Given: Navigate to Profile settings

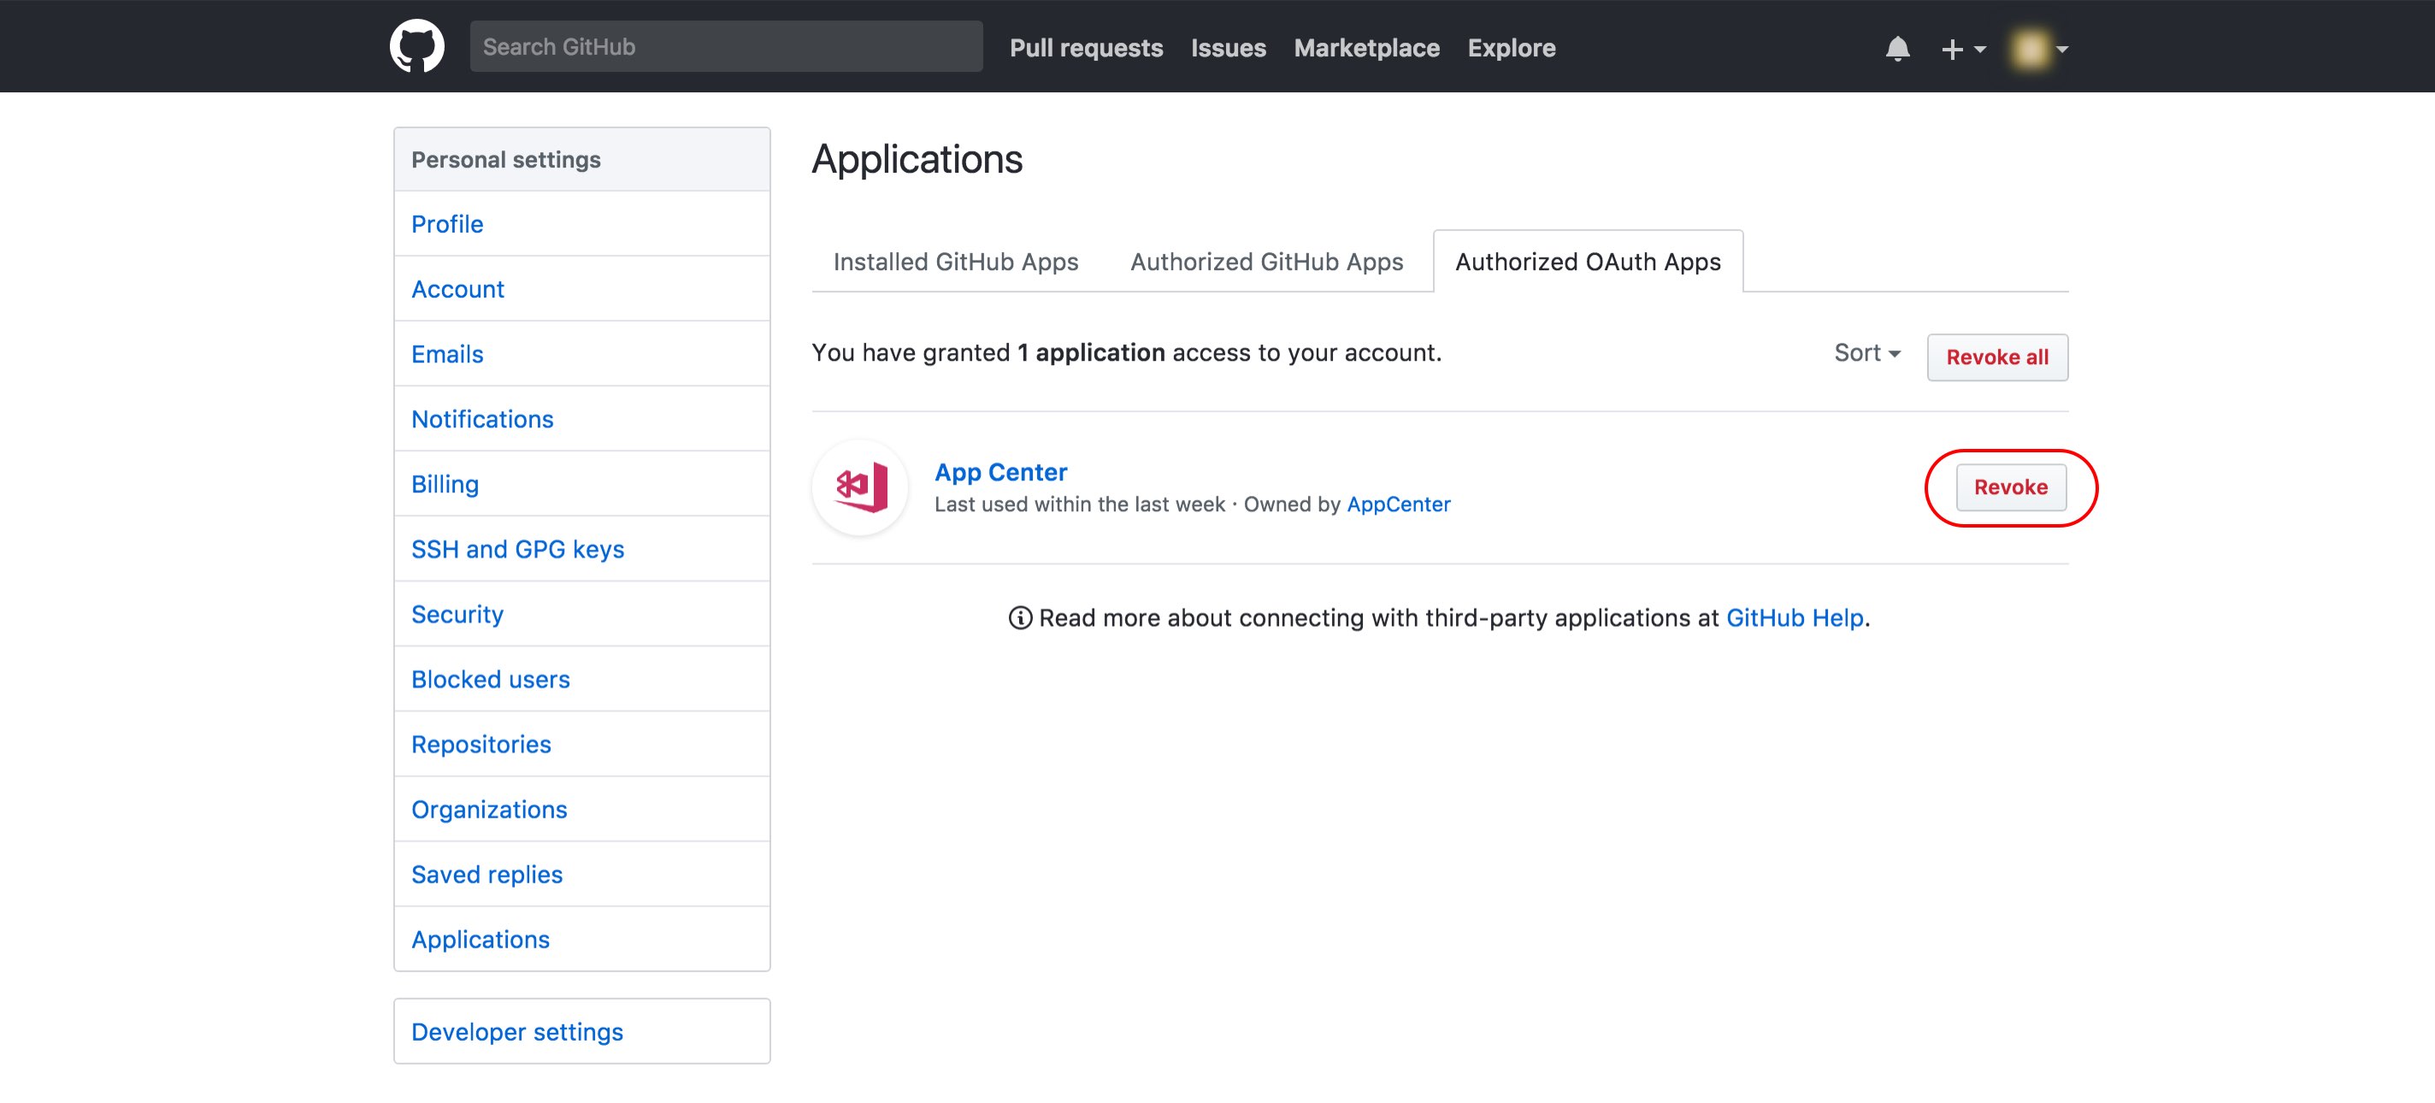Looking at the screenshot, I should pos(447,222).
